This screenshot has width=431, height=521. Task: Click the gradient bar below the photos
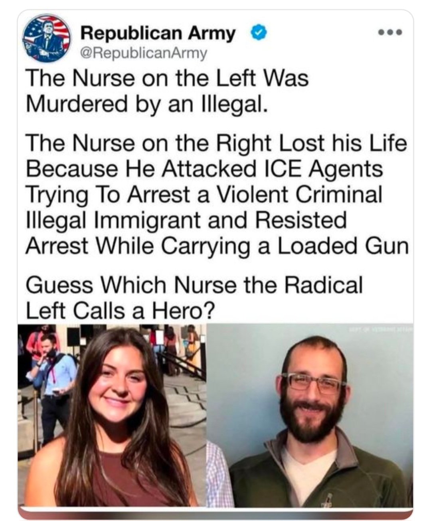tap(215, 513)
